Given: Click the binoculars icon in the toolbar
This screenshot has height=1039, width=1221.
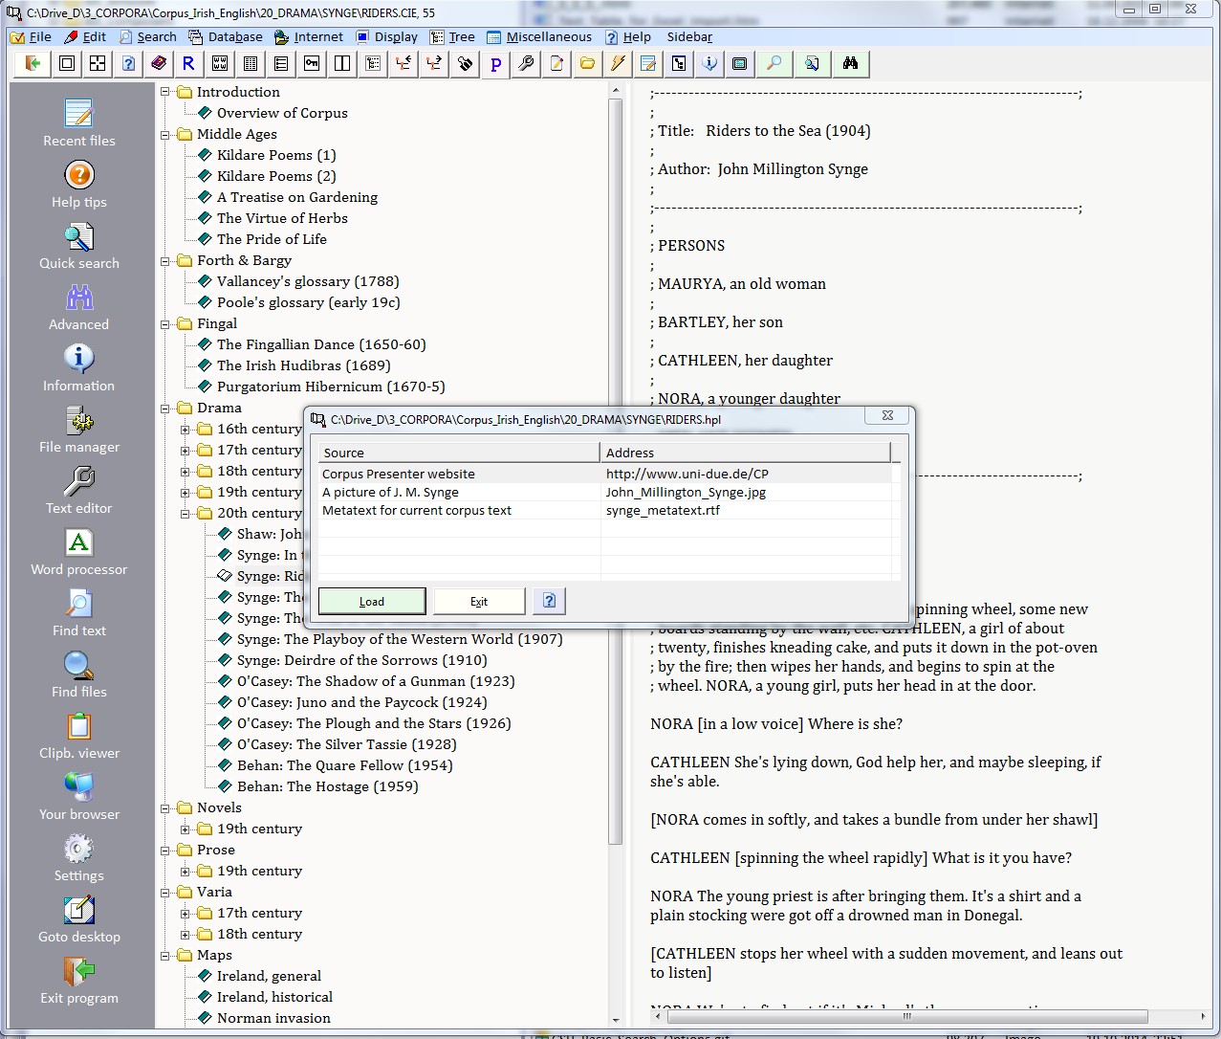Looking at the screenshot, I should tap(850, 64).
